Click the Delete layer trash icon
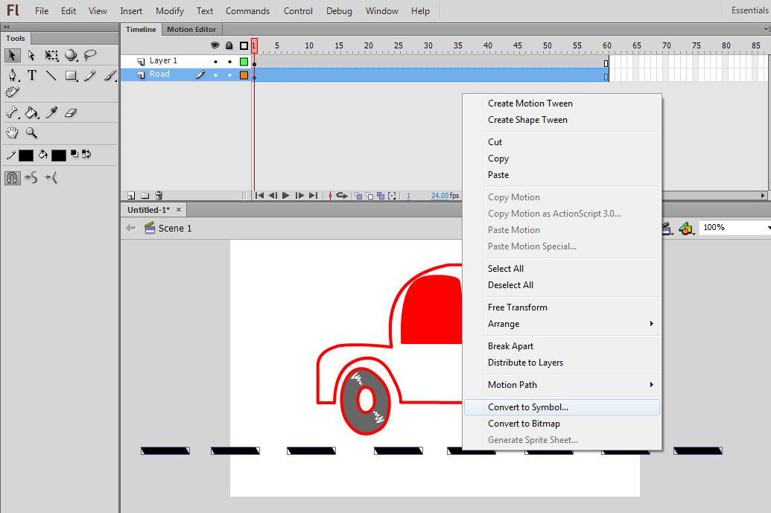The height and width of the screenshot is (513, 771). point(158,196)
